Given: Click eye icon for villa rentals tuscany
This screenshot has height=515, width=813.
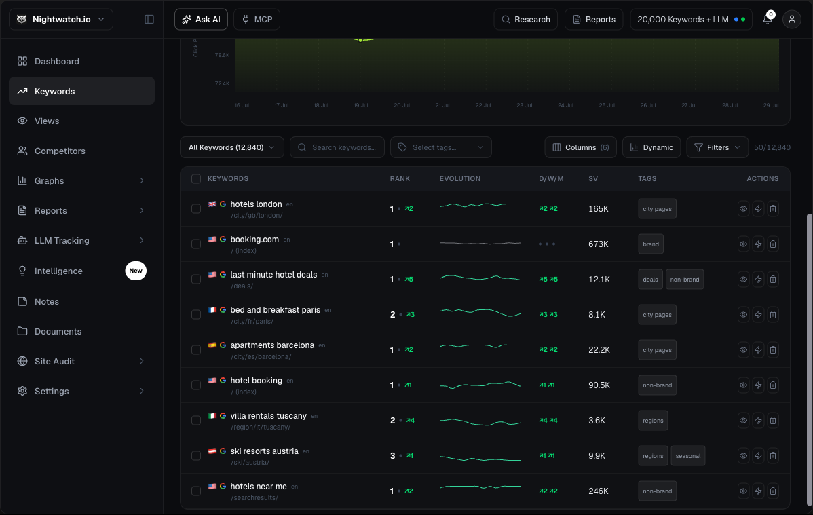Looking at the screenshot, I should tap(743, 420).
